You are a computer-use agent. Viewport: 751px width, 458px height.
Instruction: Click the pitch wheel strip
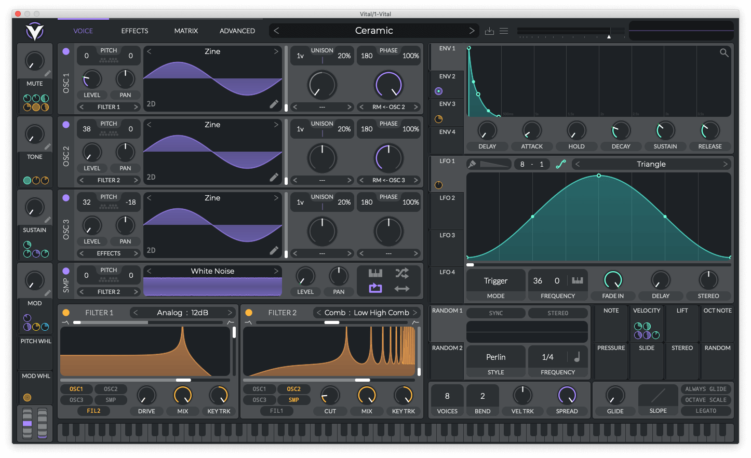click(x=28, y=423)
